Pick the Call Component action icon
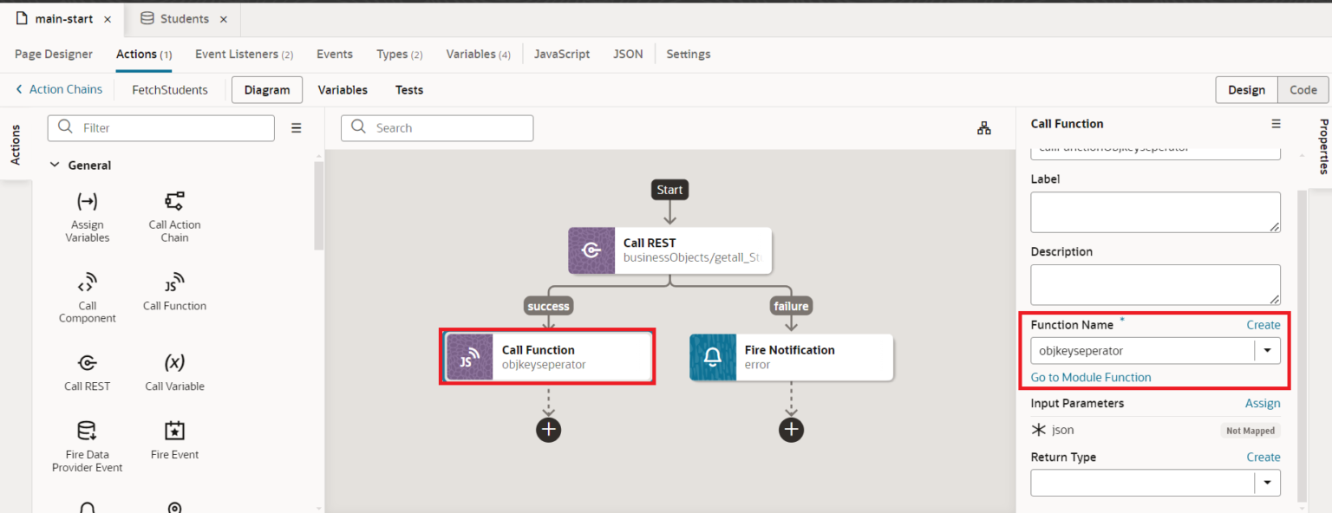The width and height of the screenshot is (1332, 513). [x=87, y=283]
